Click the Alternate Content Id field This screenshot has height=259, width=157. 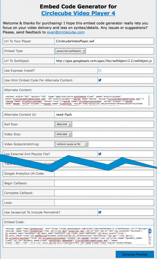coord(104,114)
